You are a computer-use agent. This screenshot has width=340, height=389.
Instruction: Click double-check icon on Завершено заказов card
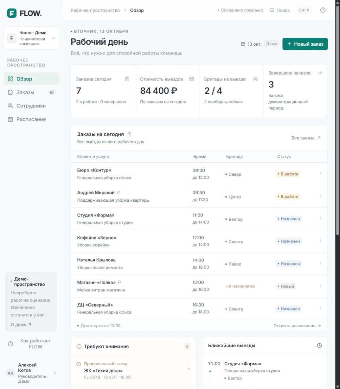320,73
